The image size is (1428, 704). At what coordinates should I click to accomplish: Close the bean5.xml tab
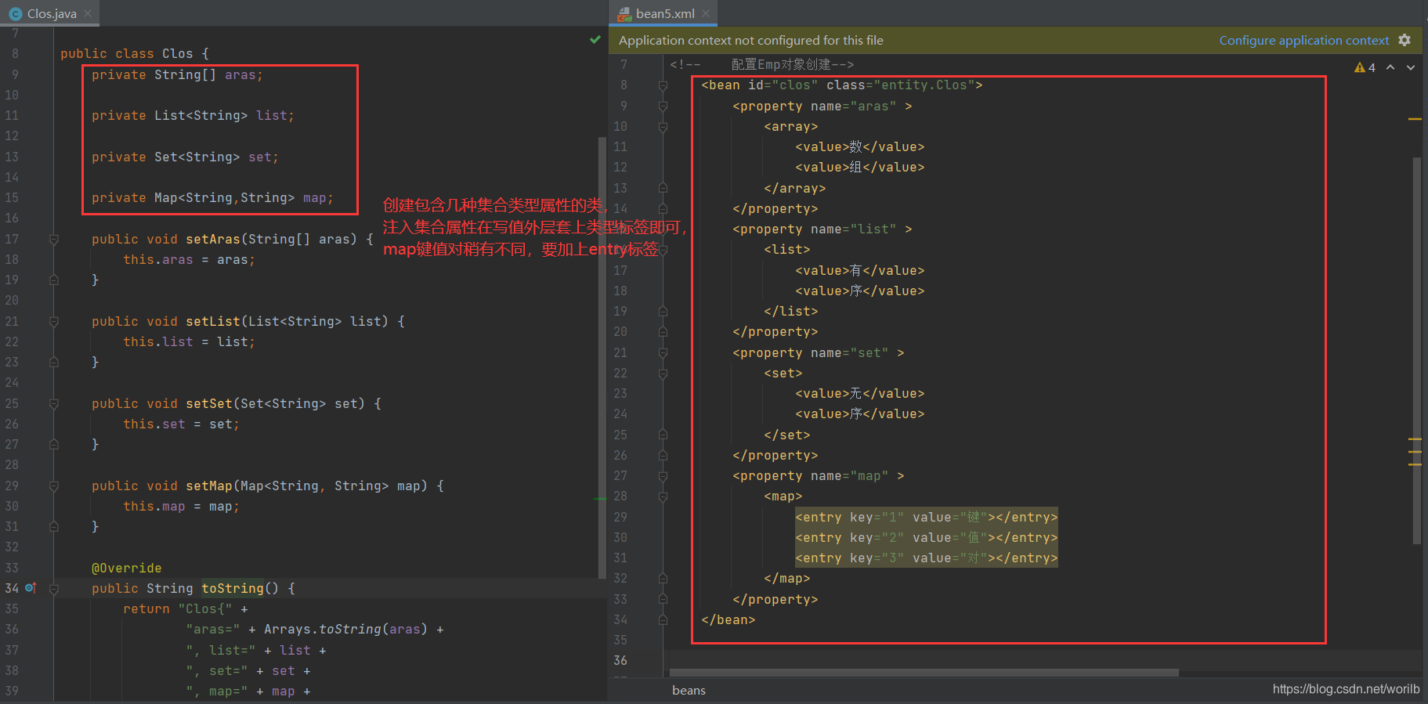706,13
